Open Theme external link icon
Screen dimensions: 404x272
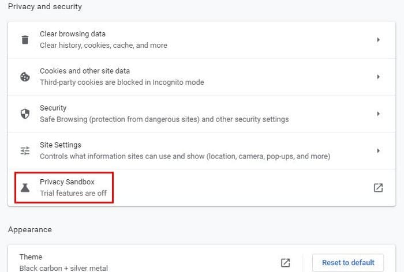(286, 263)
